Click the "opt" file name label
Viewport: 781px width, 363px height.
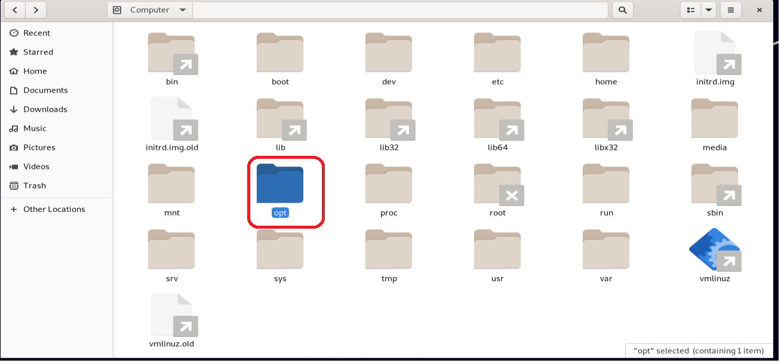click(280, 213)
